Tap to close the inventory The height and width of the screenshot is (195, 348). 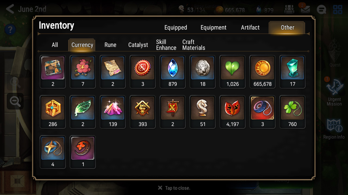coord(174,188)
